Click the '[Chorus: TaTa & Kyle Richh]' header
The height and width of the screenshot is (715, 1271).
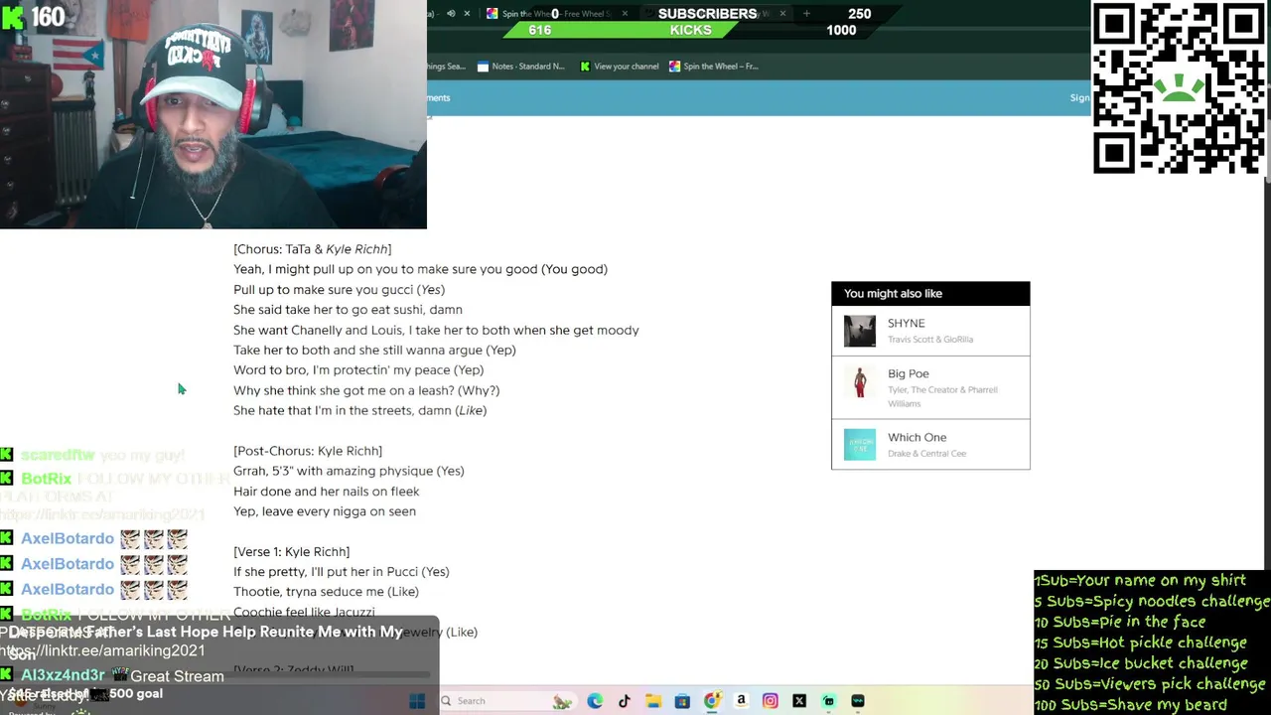(312, 249)
